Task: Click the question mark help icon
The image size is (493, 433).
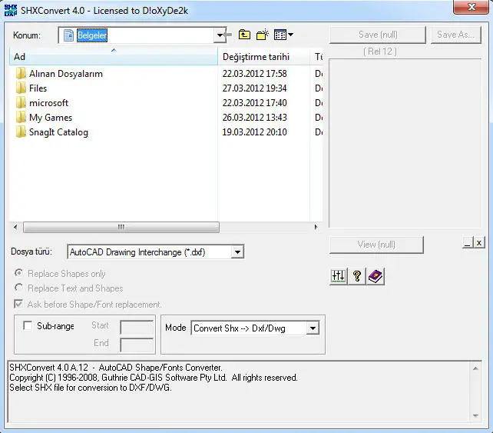Action: 357,277
